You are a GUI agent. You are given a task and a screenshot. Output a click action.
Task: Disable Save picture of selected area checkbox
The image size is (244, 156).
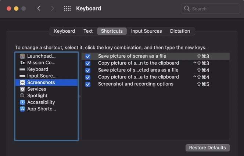coord(88,70)
